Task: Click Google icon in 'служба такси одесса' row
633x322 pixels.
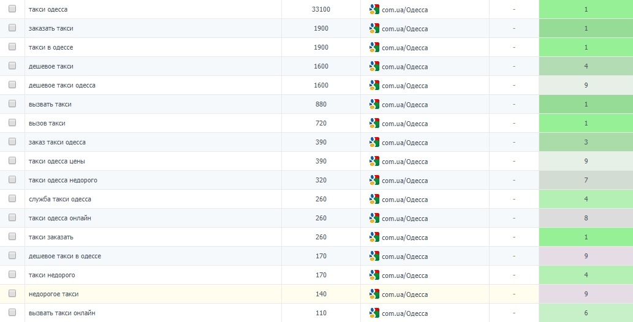Action: click(374, 199)
